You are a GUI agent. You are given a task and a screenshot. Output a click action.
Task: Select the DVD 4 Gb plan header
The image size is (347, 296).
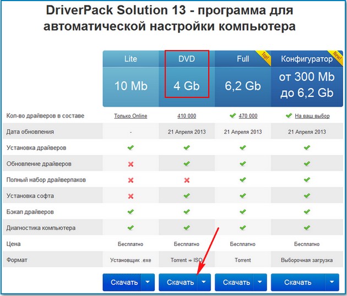(187, 78)
